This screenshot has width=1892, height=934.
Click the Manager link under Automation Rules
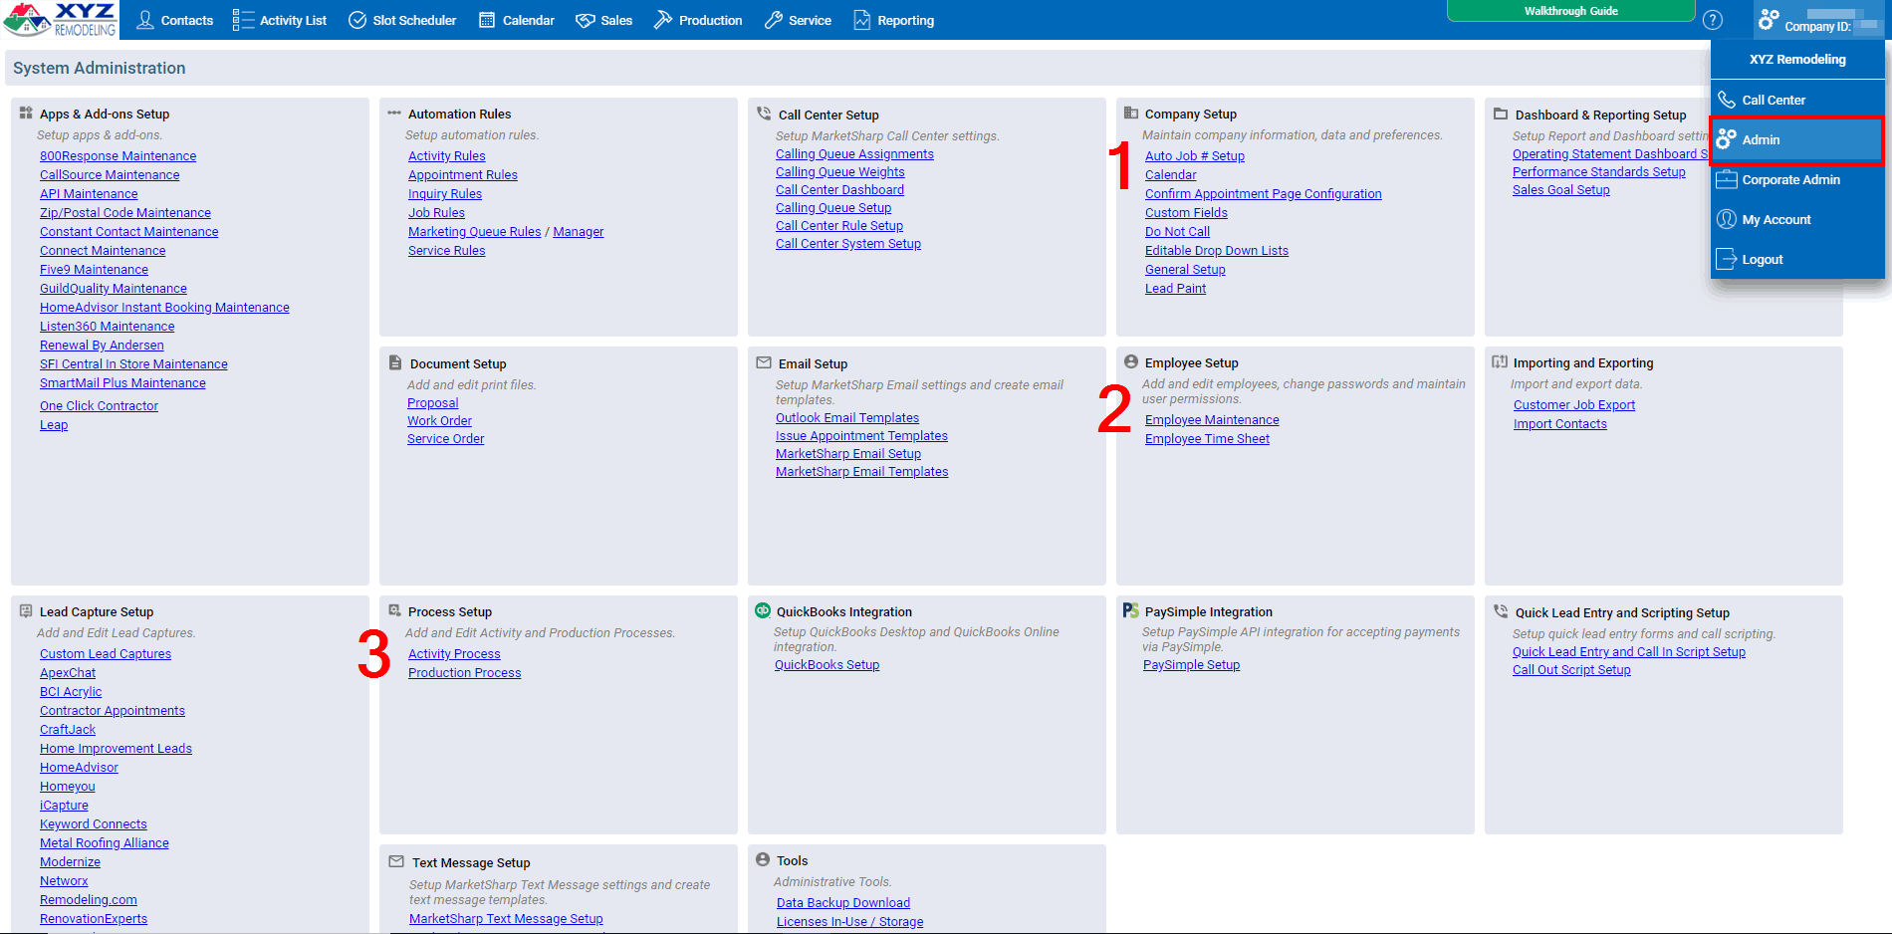(579, 232)
